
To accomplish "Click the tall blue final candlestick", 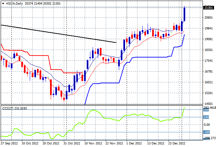I will coord(185,14).
